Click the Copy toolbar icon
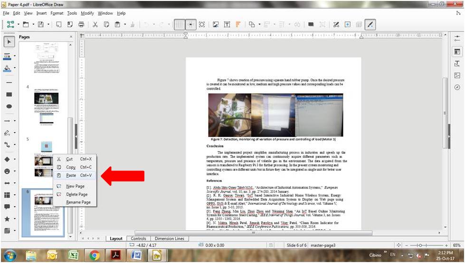 click(106, 25)
